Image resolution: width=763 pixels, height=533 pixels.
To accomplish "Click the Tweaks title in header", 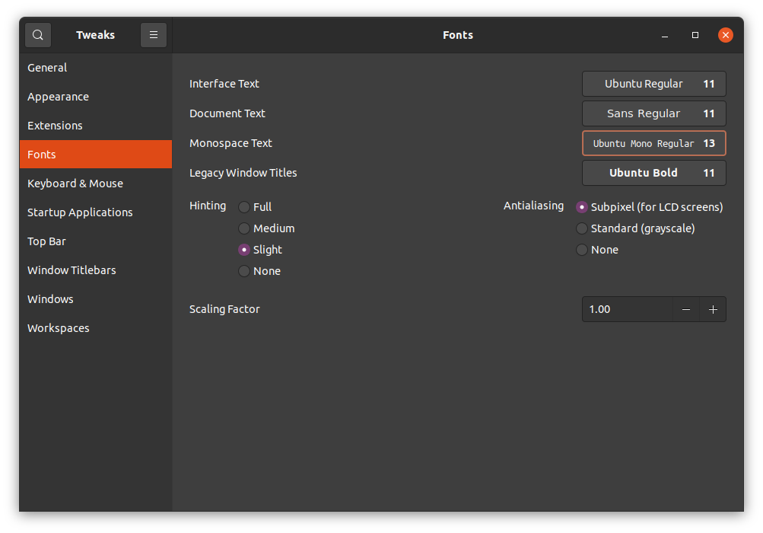I will pos(95,35).
